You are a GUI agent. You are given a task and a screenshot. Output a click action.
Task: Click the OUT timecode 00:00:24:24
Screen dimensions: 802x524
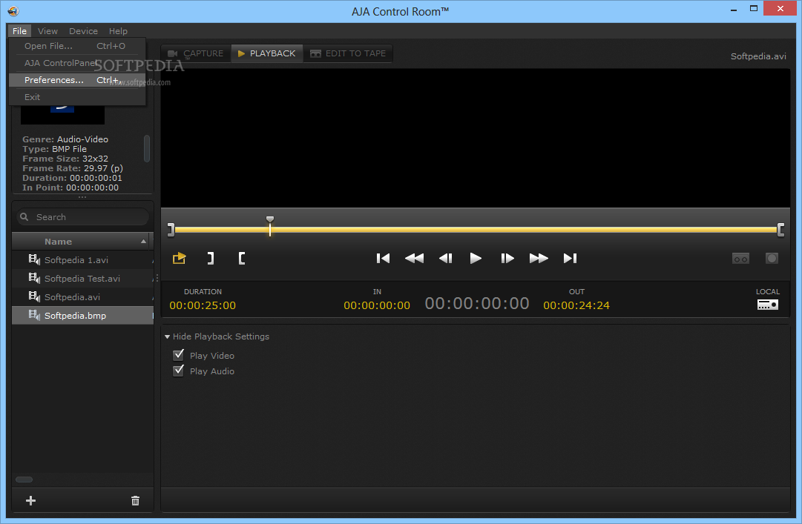coord(576,305)
